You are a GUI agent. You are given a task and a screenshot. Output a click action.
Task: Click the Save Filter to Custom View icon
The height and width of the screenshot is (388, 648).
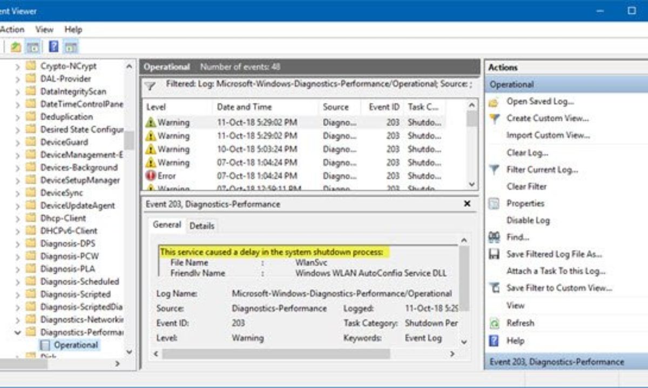click(x=494, y=288)
